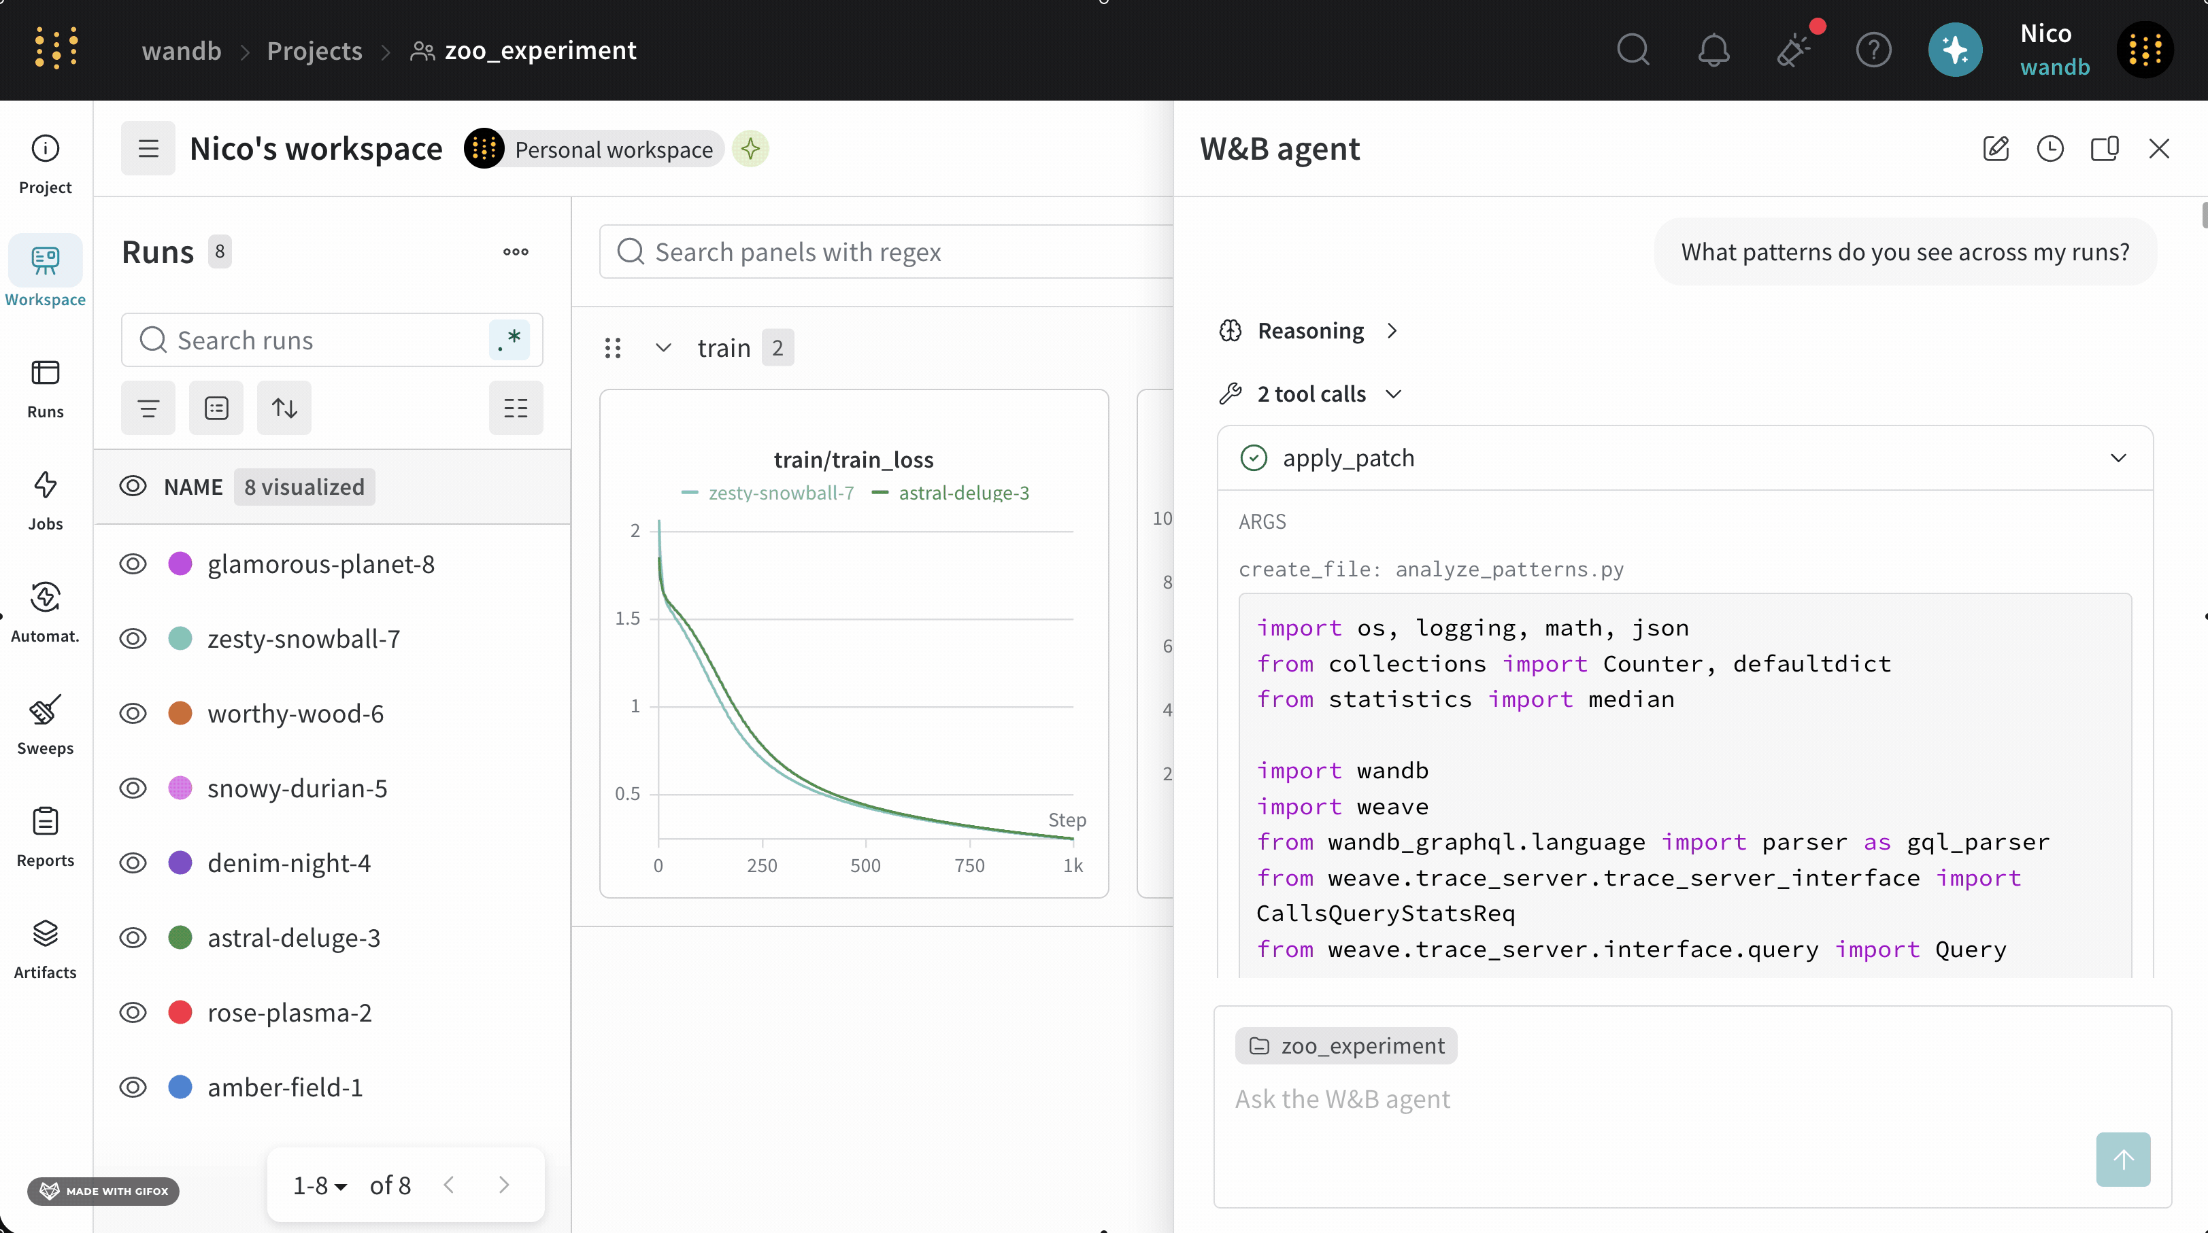Open Artifacts in the left sidebar
This screenshot has height=1233, width=2208.
tap(46, 950)
